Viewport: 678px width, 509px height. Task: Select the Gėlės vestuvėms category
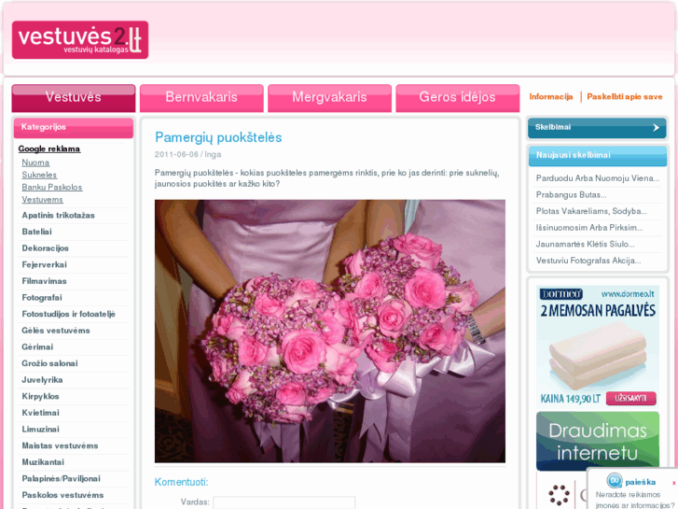coord(56,331)
